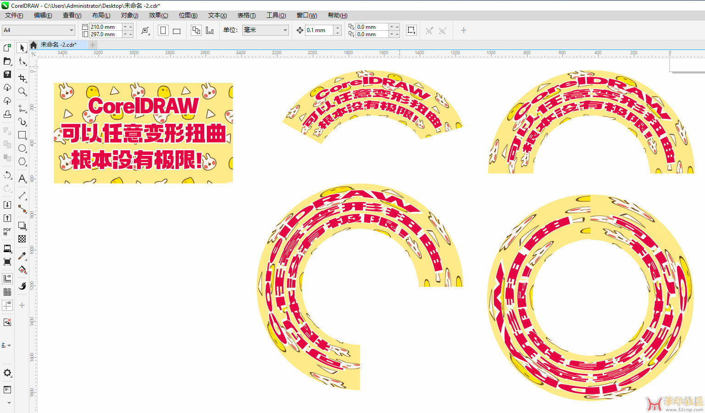Toggle current page layout button
The image size is (705, 413).
tap(210, 31)
